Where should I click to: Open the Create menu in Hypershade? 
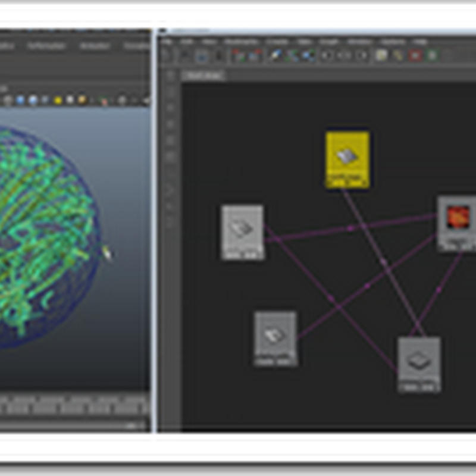click(277, 42)
